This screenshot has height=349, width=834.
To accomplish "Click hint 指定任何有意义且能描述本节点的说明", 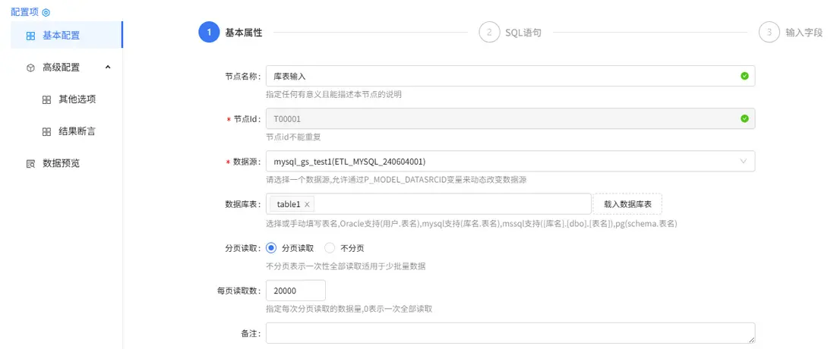I will pos(333,95).
